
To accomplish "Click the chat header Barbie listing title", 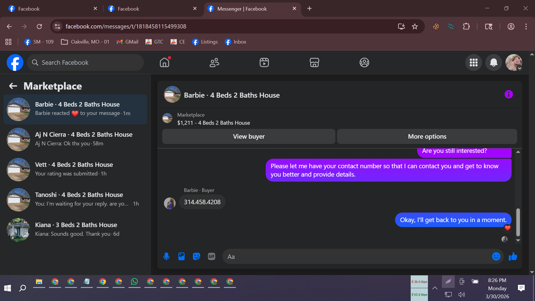I will (232, 95).
